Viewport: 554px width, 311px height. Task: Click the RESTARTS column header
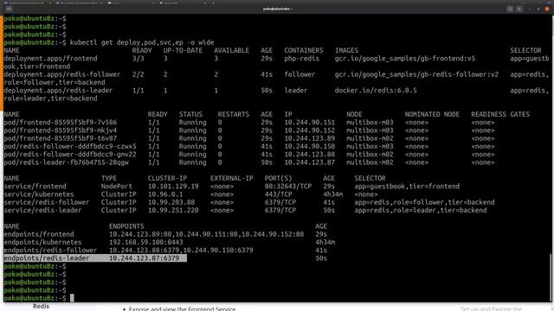tap(233, 114)
